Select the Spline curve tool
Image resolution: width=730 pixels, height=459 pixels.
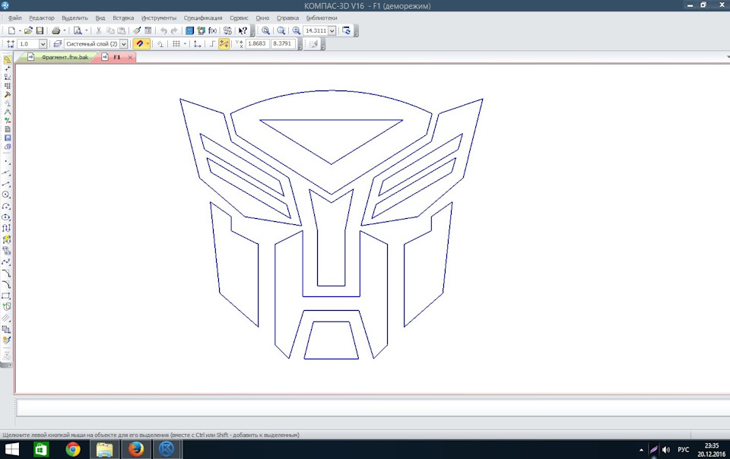(6, 262)
